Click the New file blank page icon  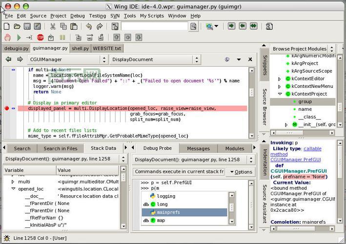click(x=7, y=26)
